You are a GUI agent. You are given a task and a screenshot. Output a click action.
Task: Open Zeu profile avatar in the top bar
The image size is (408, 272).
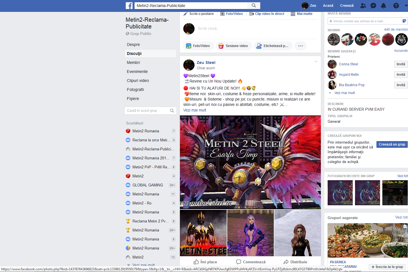(x=305, y=6)
